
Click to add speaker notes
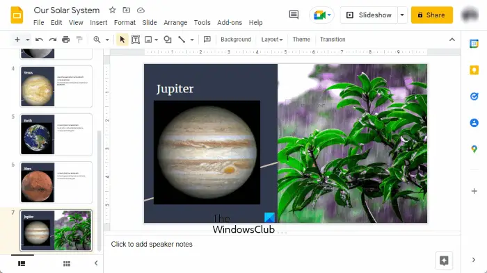coord(152,244)
